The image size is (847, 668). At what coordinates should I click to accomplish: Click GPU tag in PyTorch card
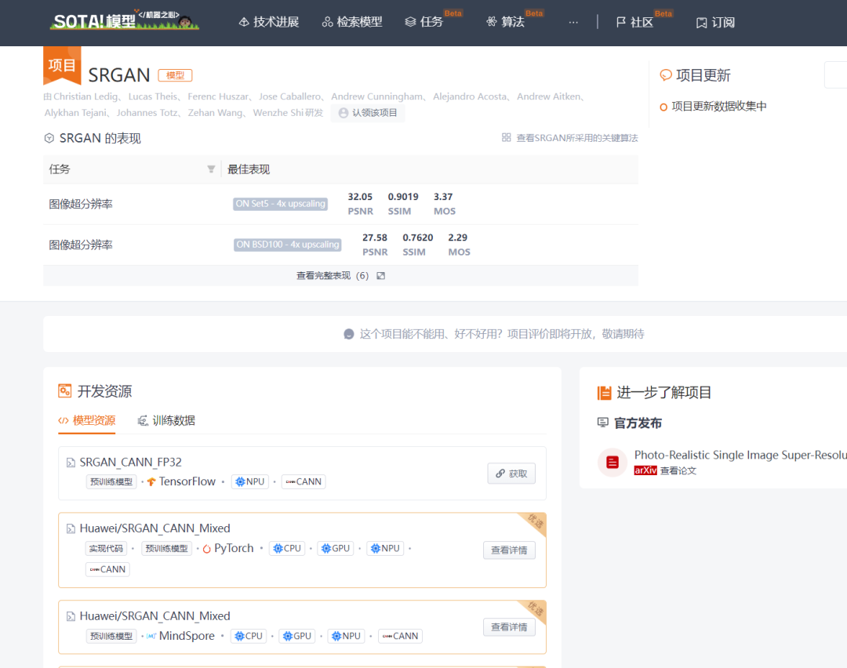pyautogui.click(x=336, y=549)
